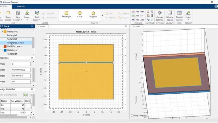218x123 pixels.
Task: Click the Wp value 10.9 cell
Action: pyautogui.click(x=17, y=112)
